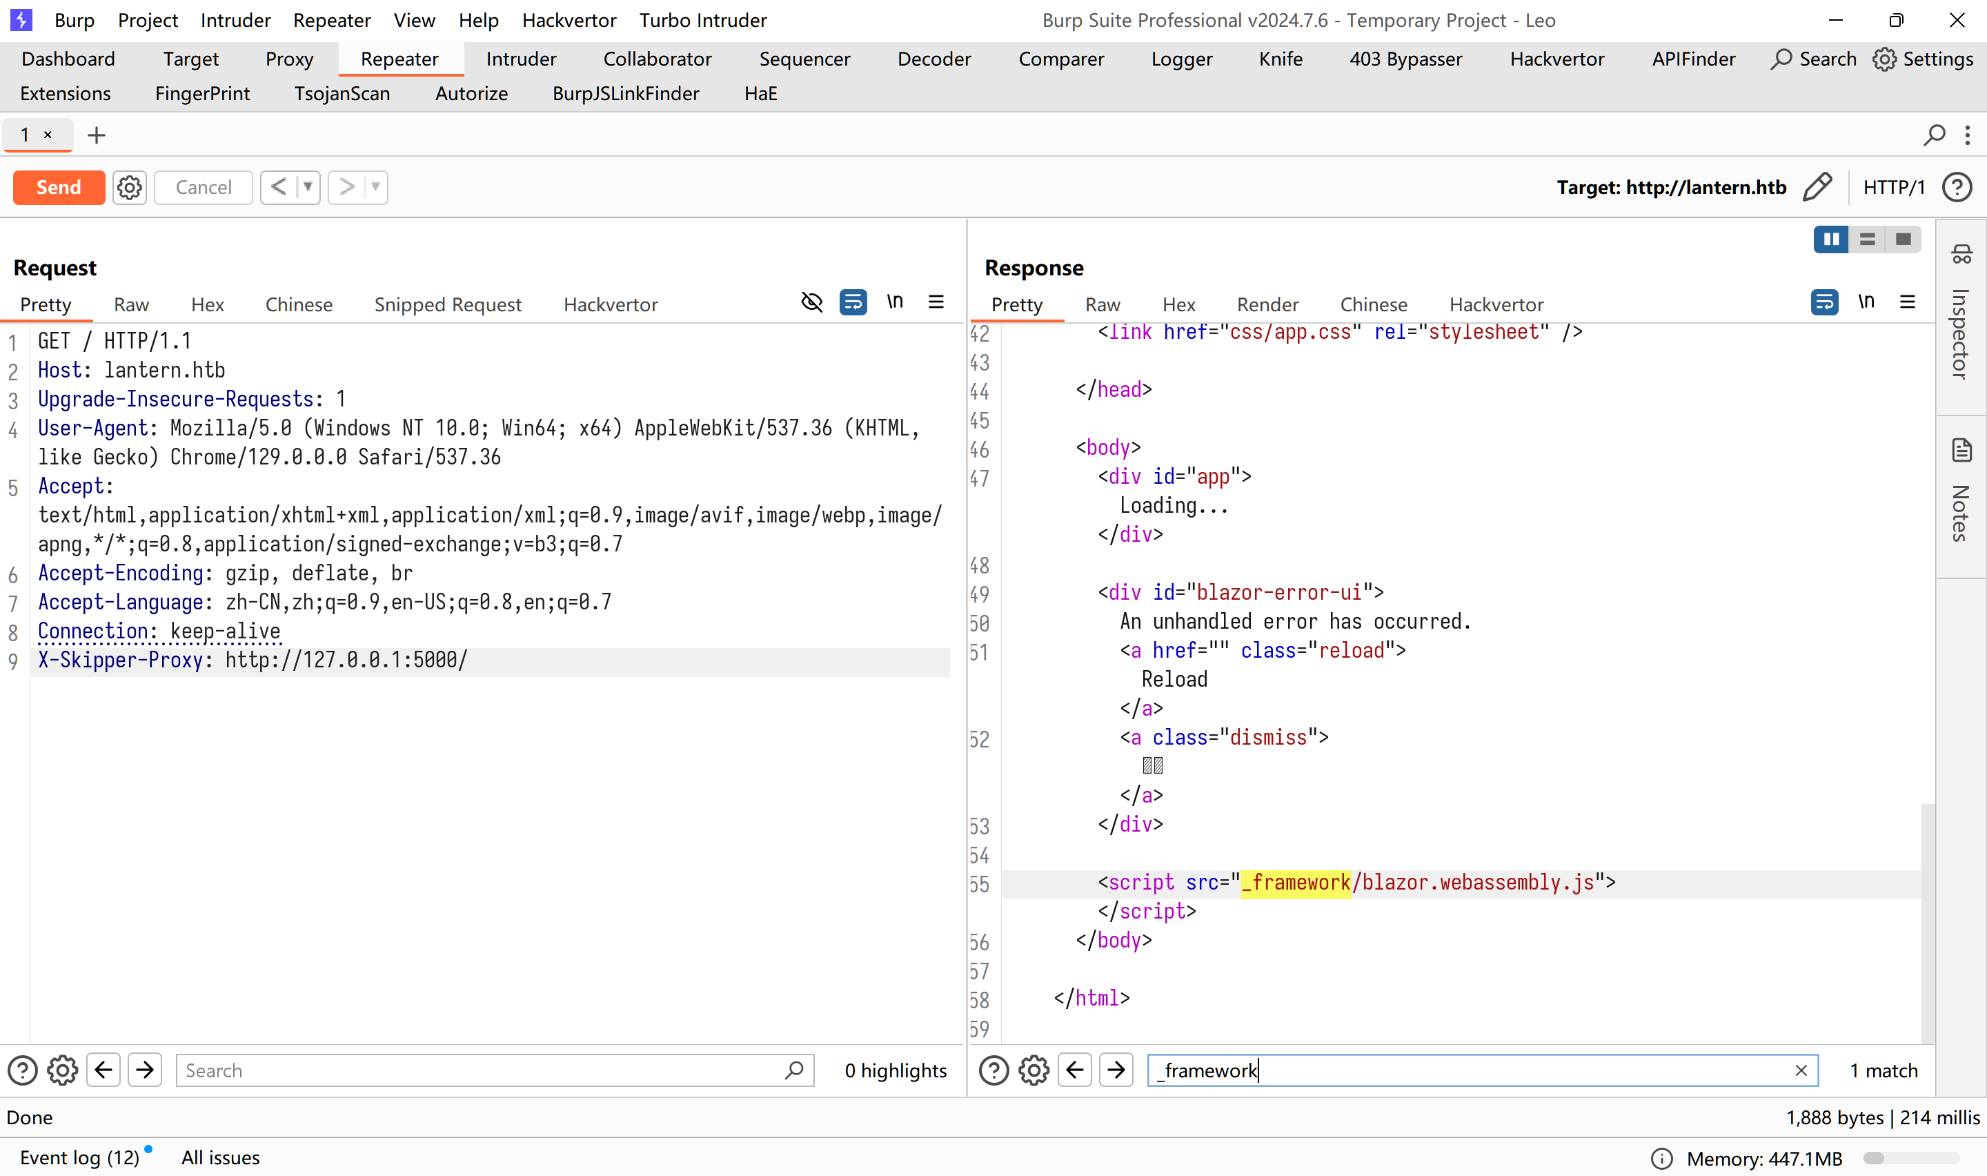This screenshot has width=1987, height=1176.
Task: Switch to the Proxy tab
Action: (x=289, y=59)
